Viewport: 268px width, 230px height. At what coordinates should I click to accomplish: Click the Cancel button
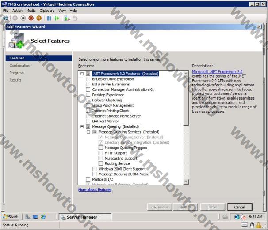[x=240, y=207]
